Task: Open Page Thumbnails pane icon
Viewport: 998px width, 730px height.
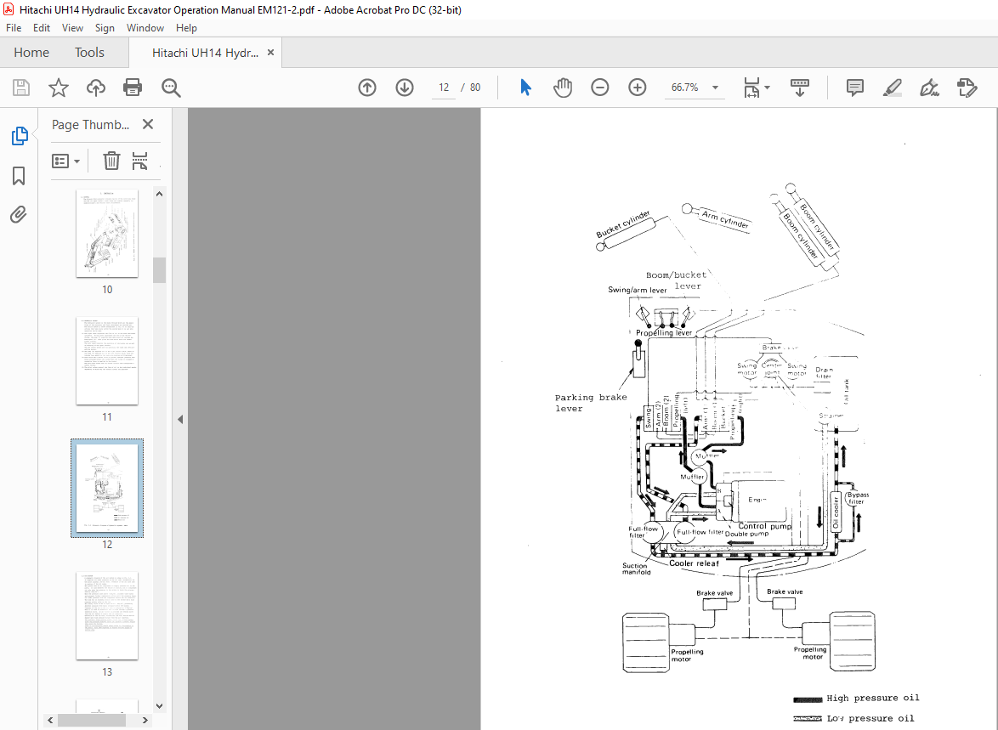Action: [19, 136]
